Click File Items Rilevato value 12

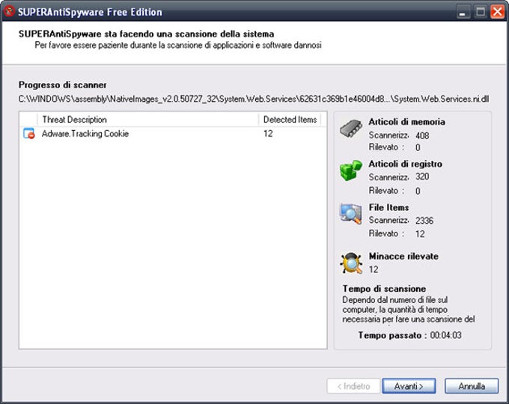420,233
